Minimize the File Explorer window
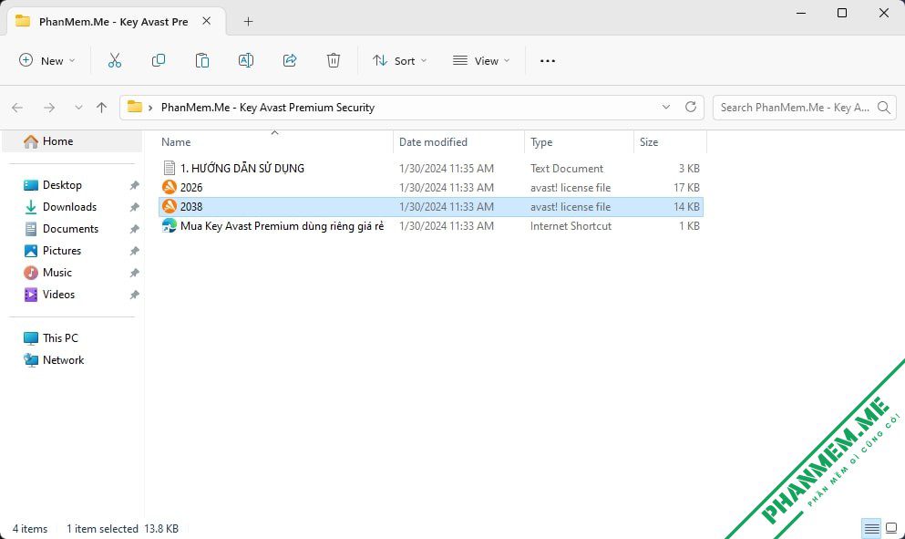Screen dimensions: 905x539 (800, 13)
